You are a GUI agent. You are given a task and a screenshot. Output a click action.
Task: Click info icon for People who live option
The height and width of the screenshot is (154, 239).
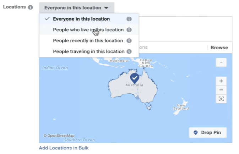tap(129, 30)
